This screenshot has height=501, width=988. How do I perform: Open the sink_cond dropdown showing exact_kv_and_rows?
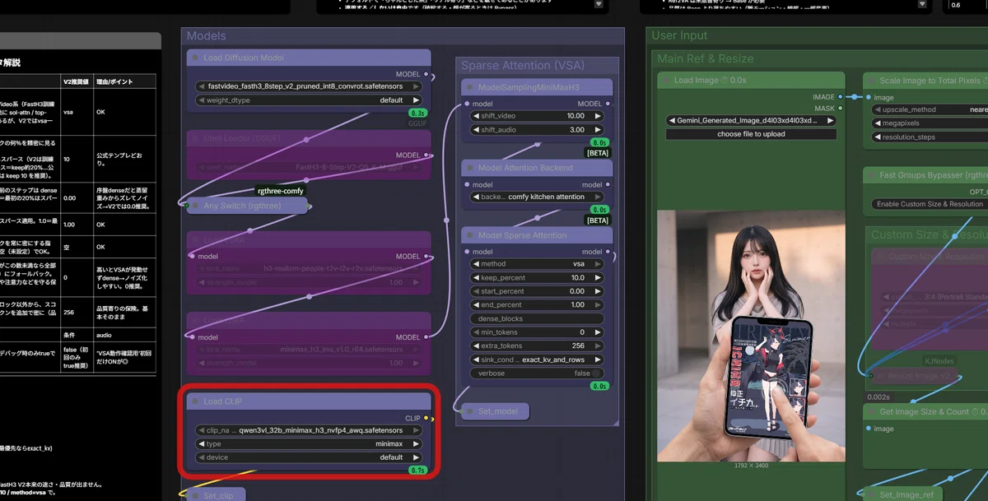click(537, 360)
